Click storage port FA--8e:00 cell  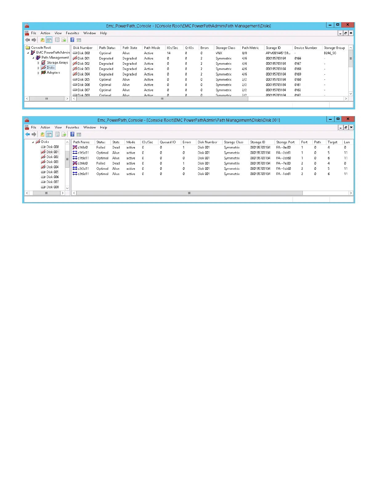(283, 147)
